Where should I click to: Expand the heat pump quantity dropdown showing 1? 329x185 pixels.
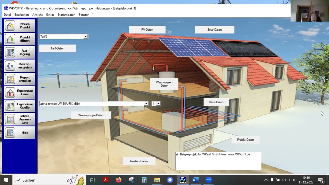158,104
